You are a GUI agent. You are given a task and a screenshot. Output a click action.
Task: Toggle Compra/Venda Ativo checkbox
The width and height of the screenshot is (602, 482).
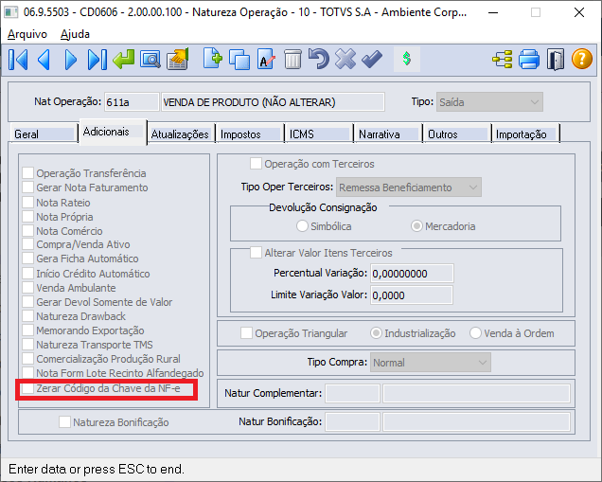(x=27, y=244)
